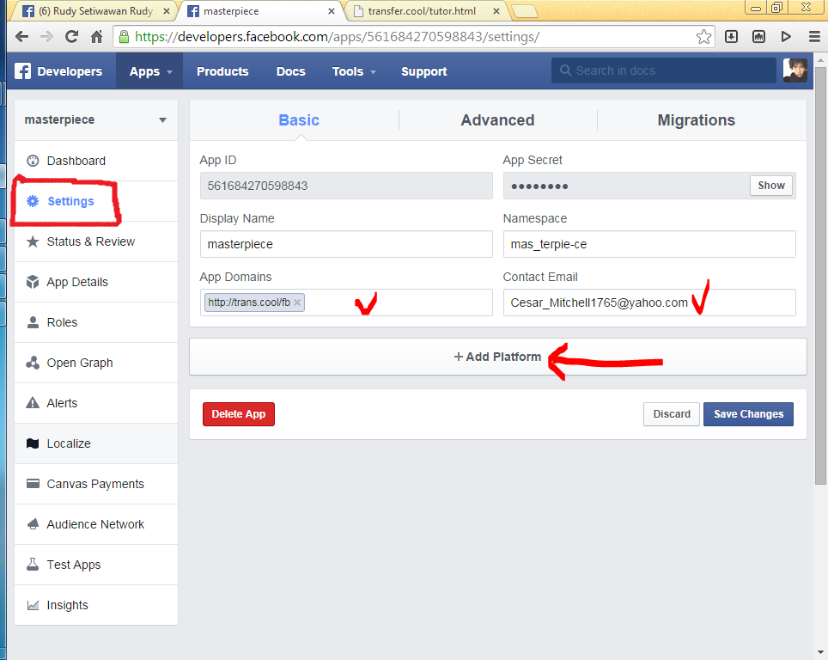The image size is (828, 660).
Task: Click Save Changes button
Action: coord(748,413)
